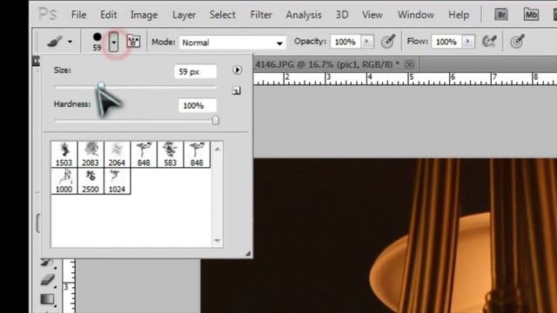The image size is (557, 313).
Task: Select the 2064 brush preset
Action: pos(117,155)
